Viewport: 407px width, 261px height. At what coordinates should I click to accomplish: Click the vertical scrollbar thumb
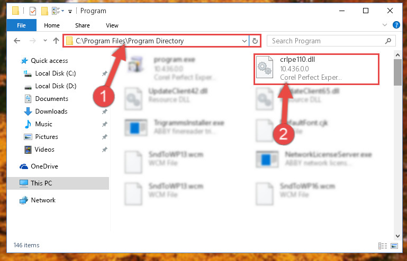coord(397,72)
